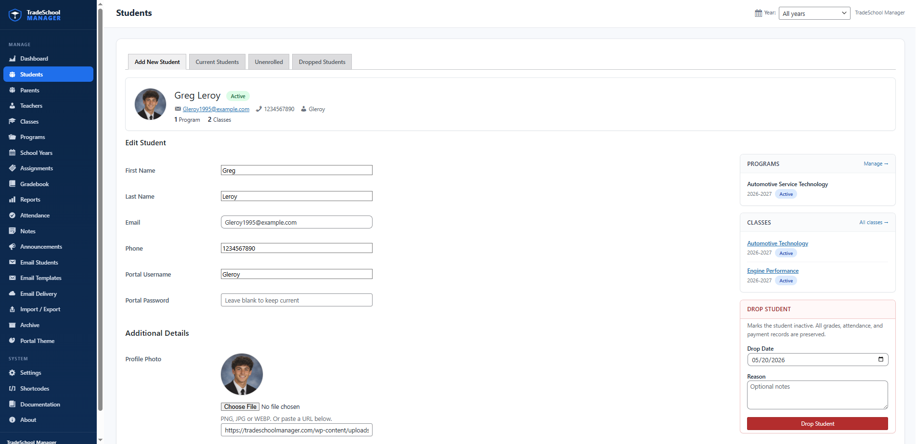Click the Portal Username field
916x444 pixels.
click(297, 274)
